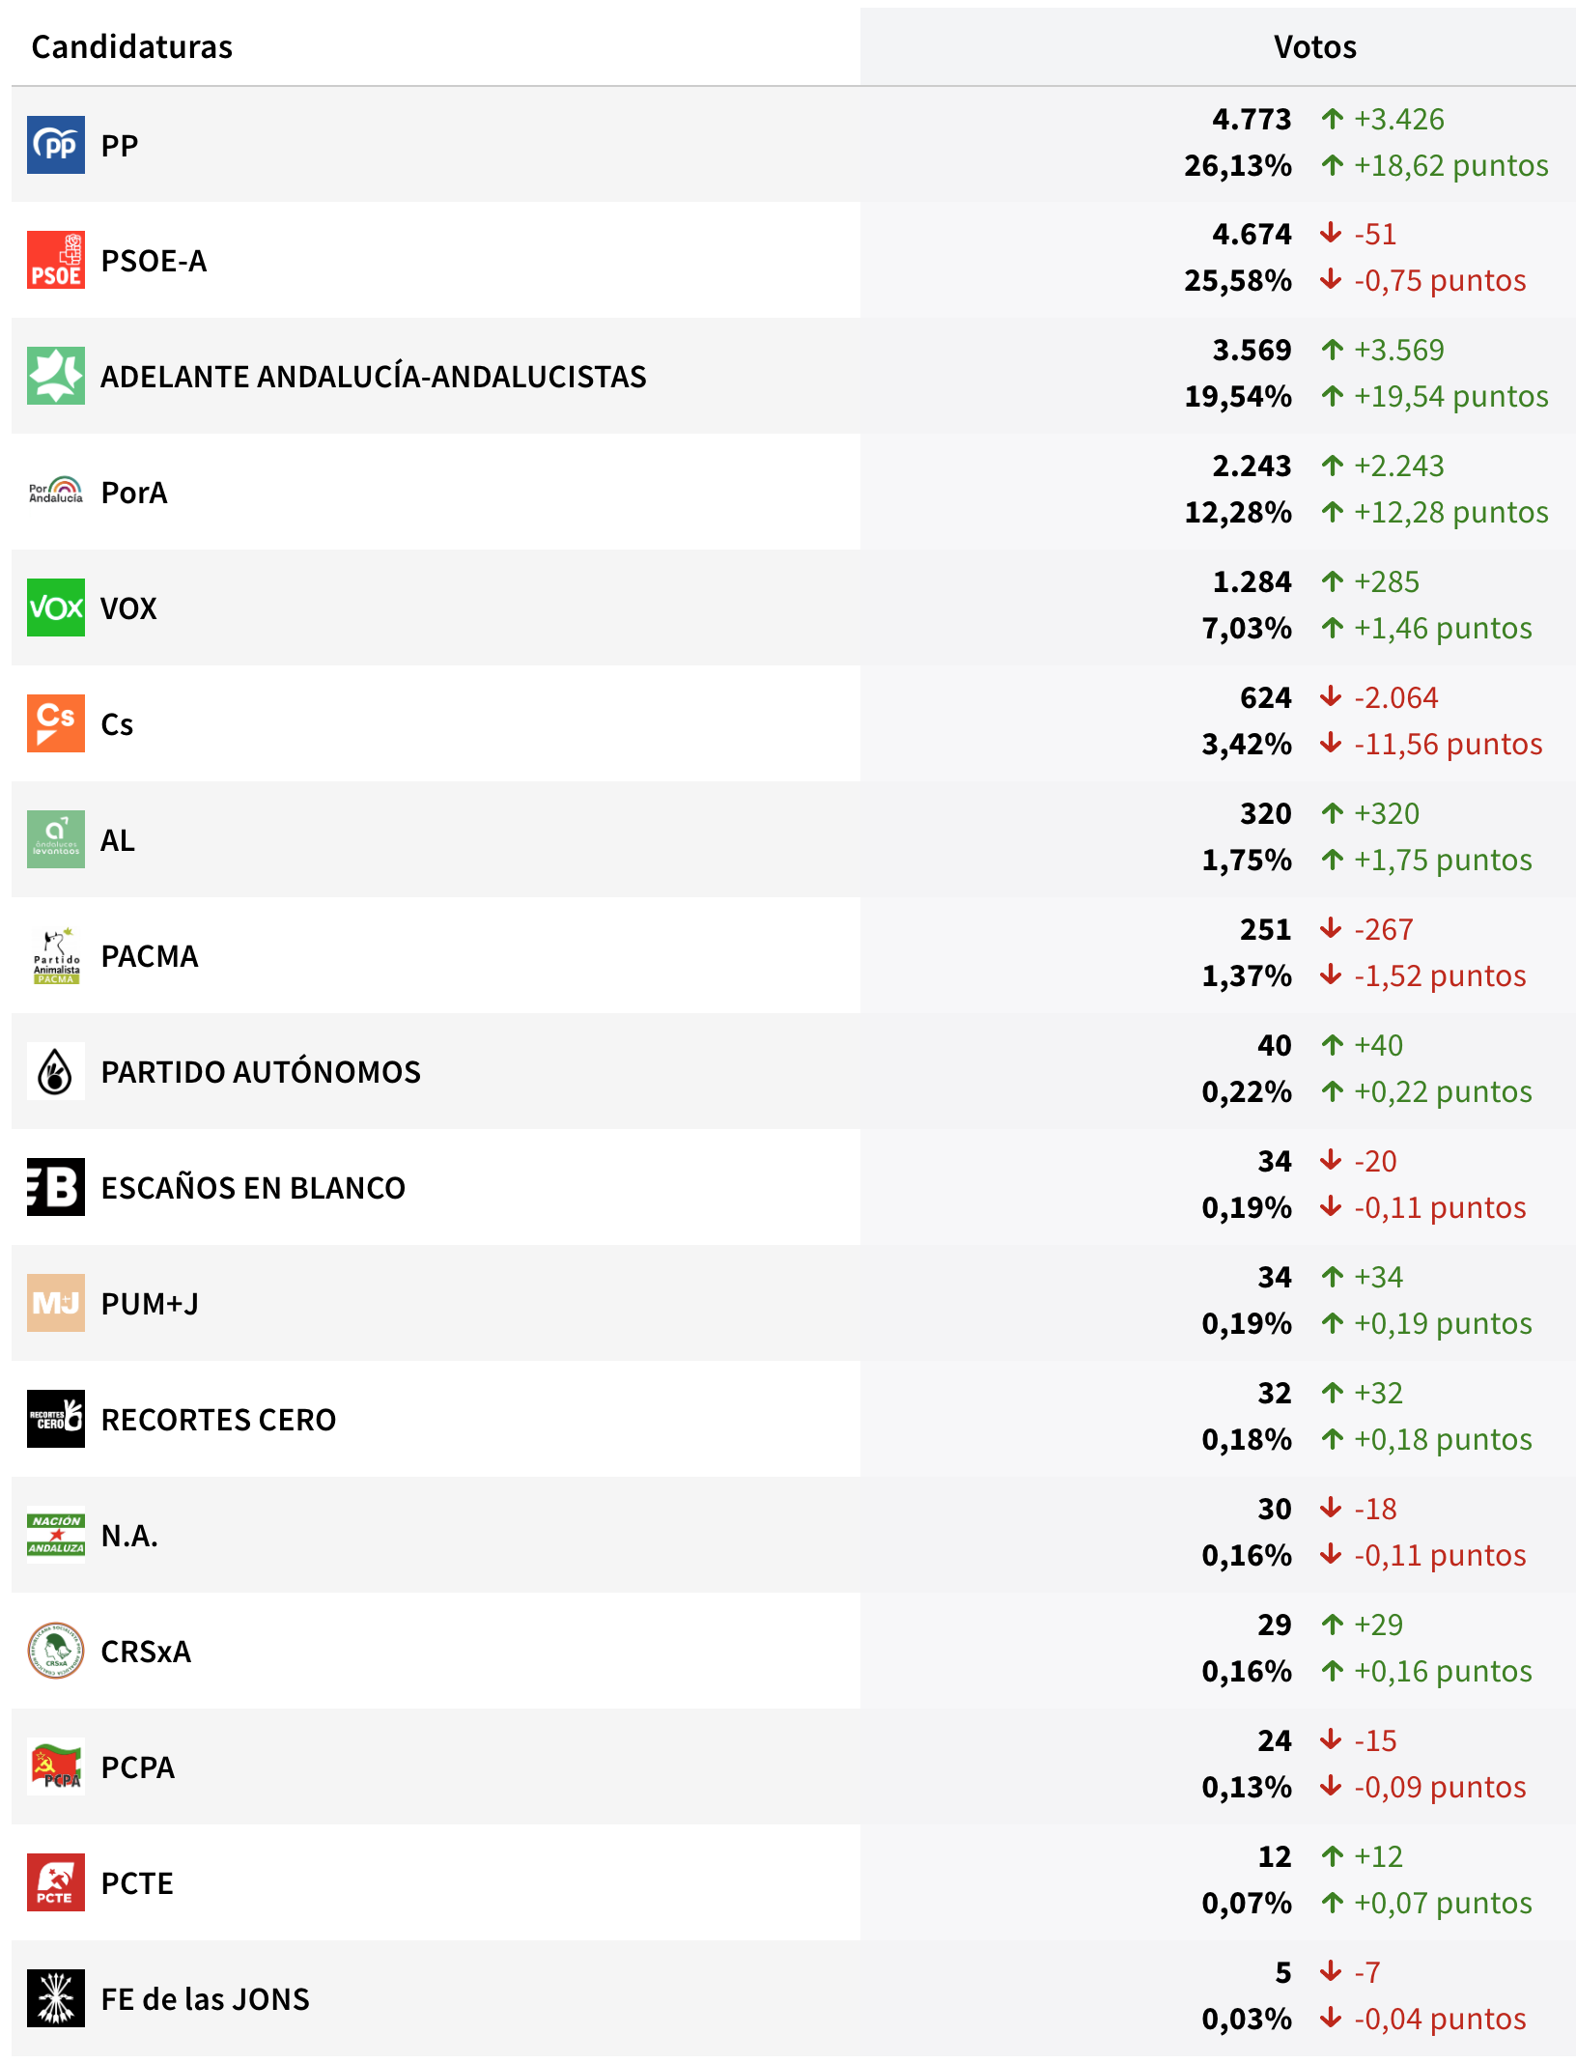Click the CRSxA circular logo
This screenshot has height=2063, width=1576.
point(56,1652)
